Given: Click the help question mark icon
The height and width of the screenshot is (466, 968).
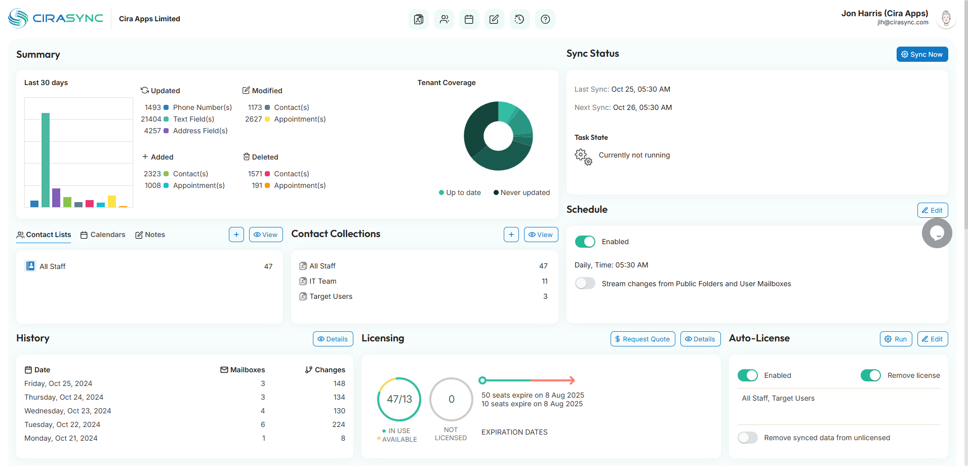Looking at the screenshot, I should [545, 19].
